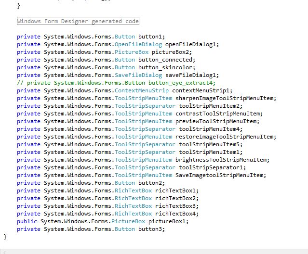Click openFileDialog1 variable name
Screen dimensions: 308x254
tap(190, 44)
